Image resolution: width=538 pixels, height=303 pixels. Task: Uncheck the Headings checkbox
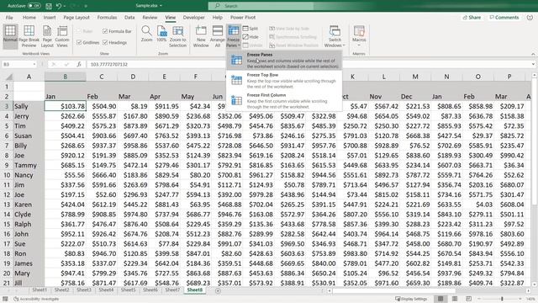105,43
